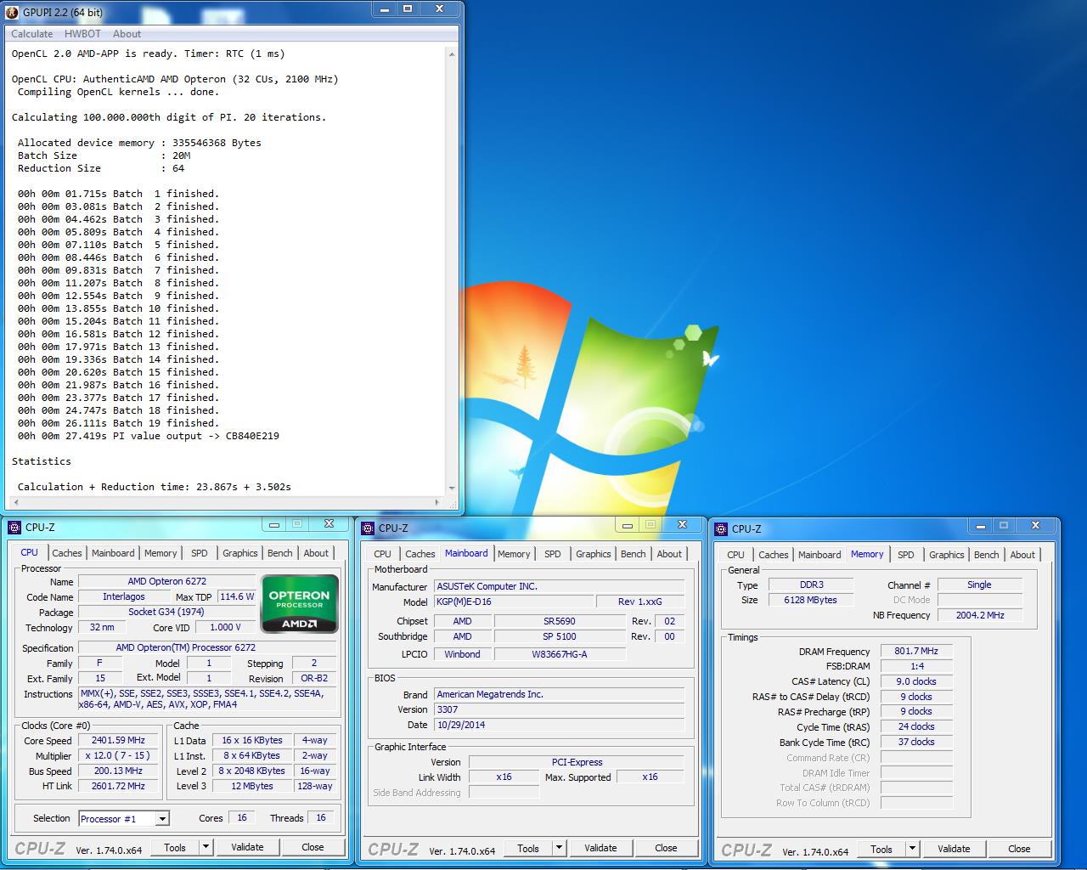Click GPUPI vertical scrollbar track
The image size is (1087, 870).
point(451,270)
